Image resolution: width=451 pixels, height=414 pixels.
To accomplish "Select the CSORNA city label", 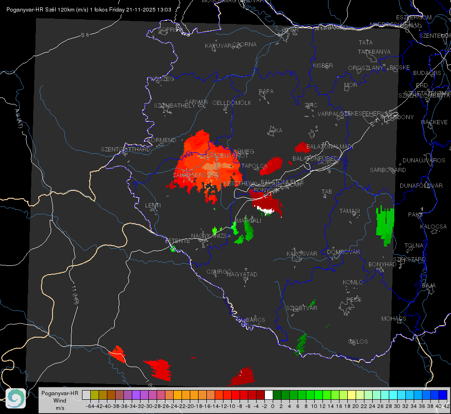I will [245, 45].
